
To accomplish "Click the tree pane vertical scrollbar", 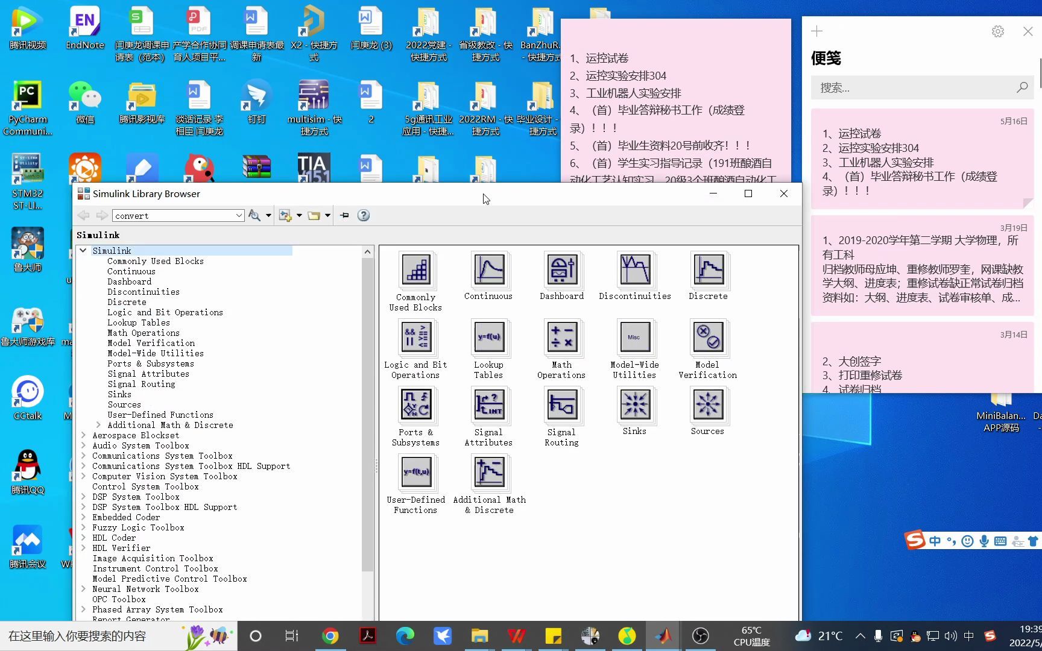I will 367,414.
